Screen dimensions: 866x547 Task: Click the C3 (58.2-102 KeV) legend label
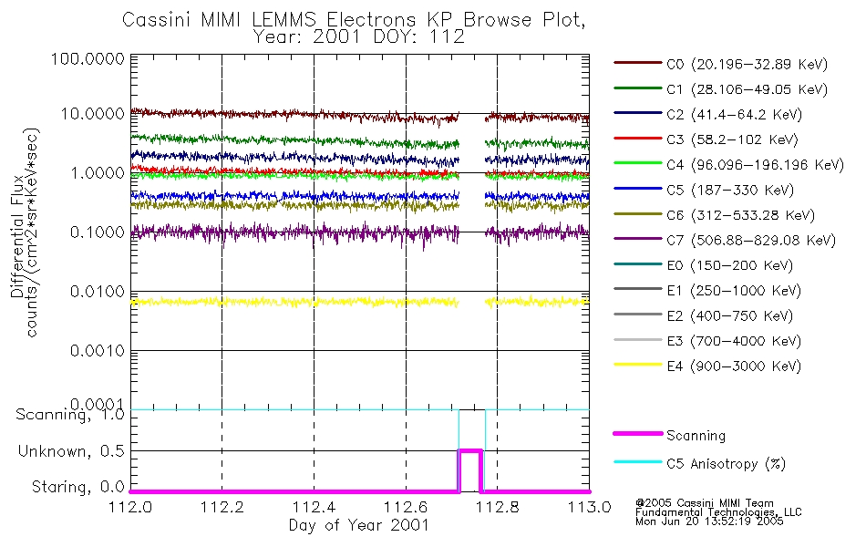(732, 139)
